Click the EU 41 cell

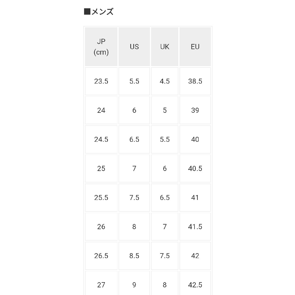coord(195,197)
